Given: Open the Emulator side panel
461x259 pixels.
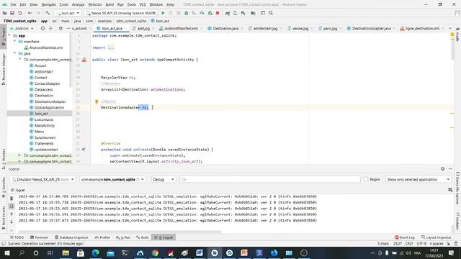Looking at the screenshot, I should pyautogui.click(x=458, y=221).
